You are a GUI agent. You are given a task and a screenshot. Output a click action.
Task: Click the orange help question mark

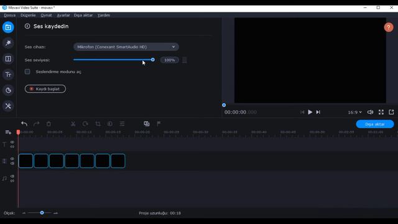pos(388,27)
